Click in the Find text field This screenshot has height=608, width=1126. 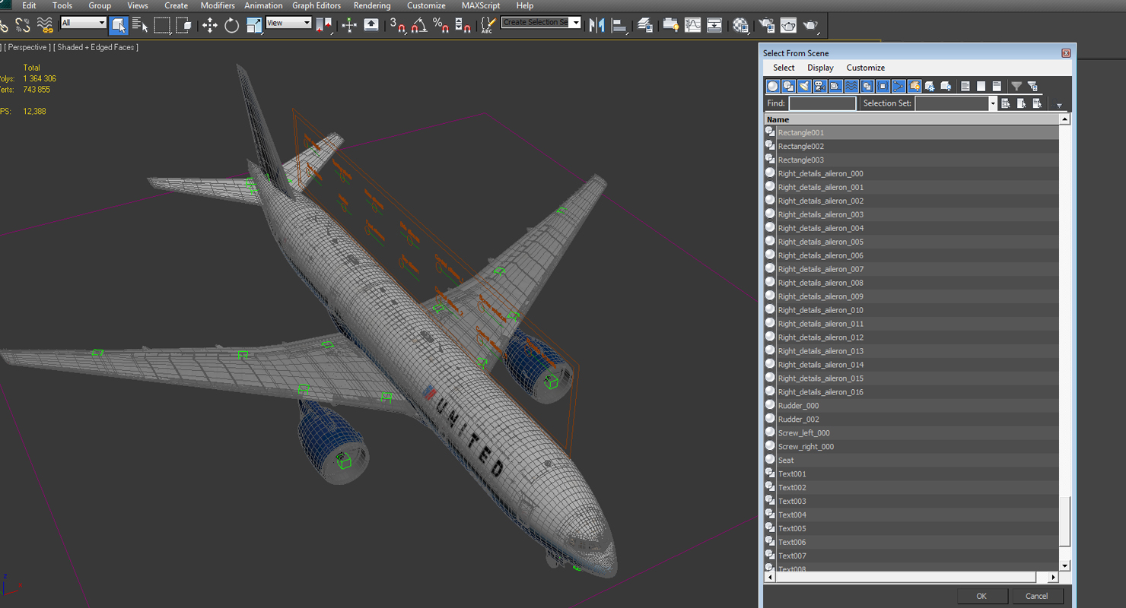pyautogui.click(x=822, y=103)
